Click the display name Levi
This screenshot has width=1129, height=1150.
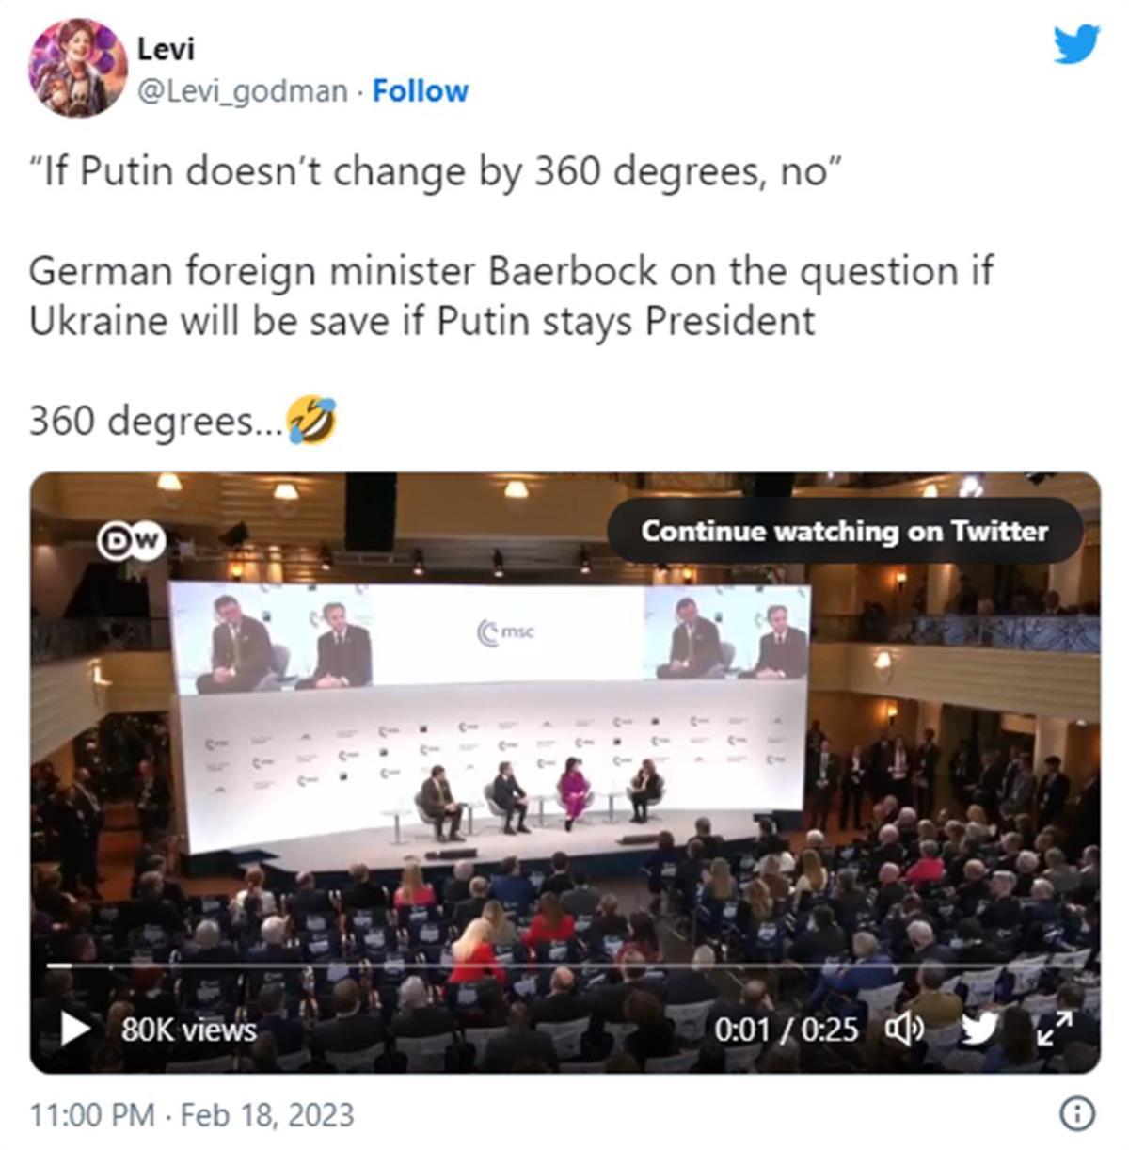(166, 49)
